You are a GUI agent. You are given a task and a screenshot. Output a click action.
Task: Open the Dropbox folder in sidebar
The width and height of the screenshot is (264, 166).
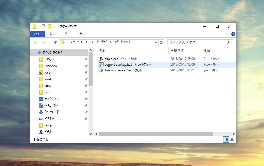[51, 66]
